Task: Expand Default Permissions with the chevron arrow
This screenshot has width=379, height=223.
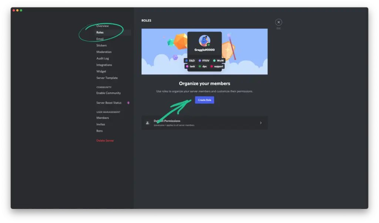Action: coord(261,123)
